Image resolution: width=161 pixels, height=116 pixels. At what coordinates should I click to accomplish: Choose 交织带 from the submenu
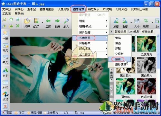[x=119, y=54]
